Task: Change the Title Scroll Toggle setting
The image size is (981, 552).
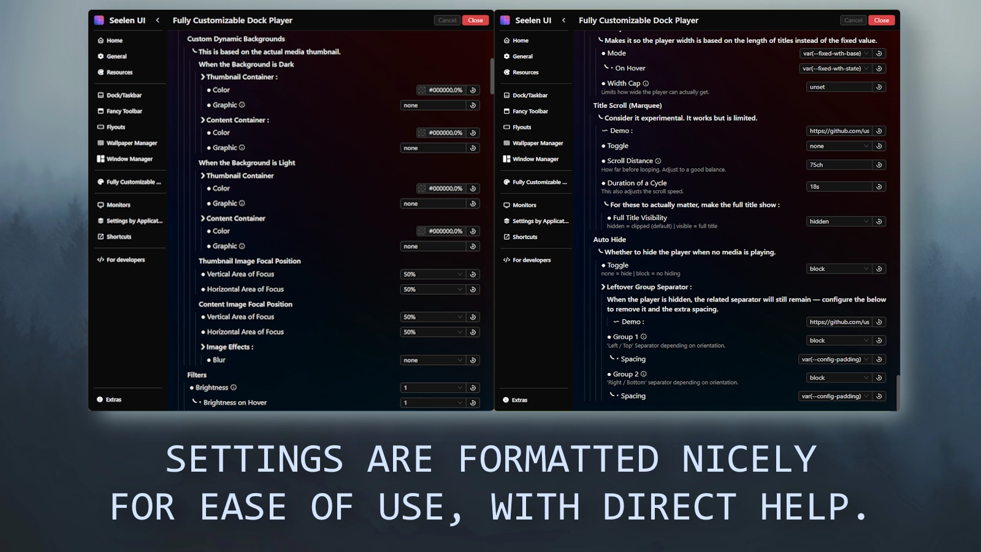Action: pyautogui.click(x=839, y=146)
